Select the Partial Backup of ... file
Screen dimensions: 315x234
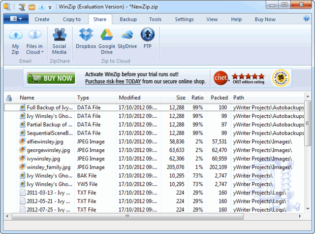click(154, 125)
